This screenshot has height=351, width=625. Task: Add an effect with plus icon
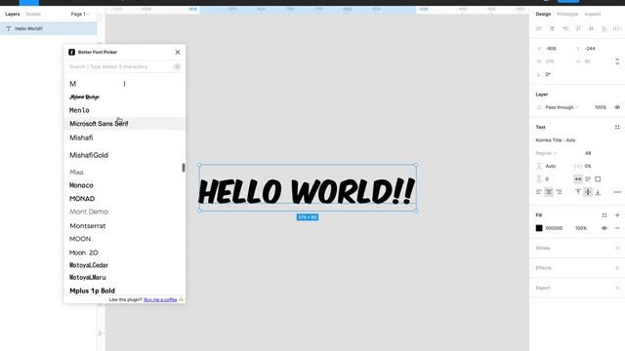[617, 268]
